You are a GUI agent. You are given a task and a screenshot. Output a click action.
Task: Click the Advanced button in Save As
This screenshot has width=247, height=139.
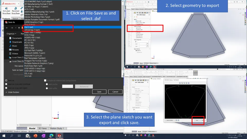tap(84, 86)
